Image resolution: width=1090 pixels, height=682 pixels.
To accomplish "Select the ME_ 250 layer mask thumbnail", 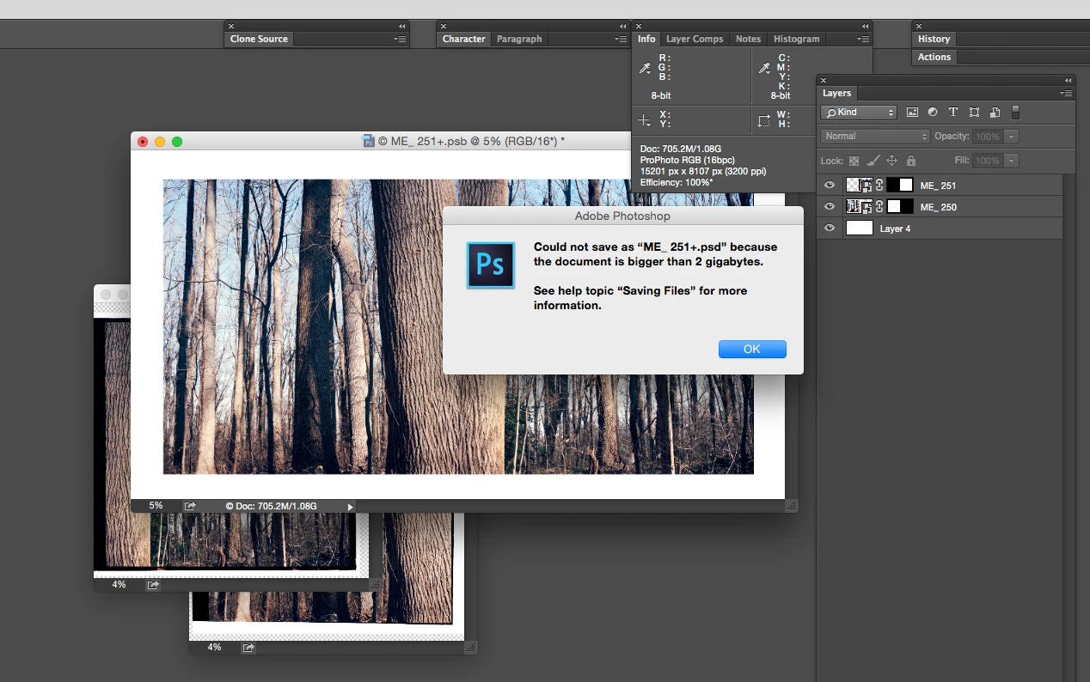I will [x=900, y=206].
